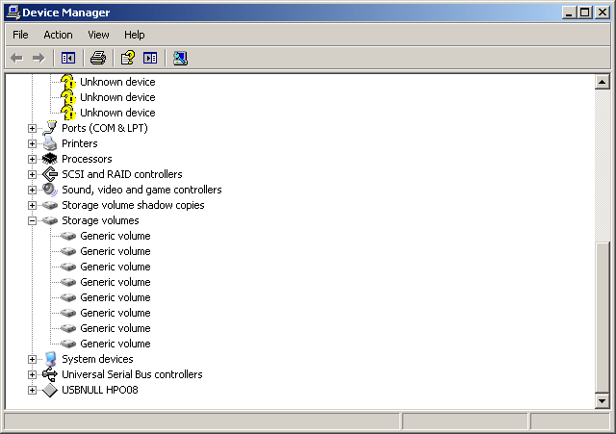Expand Sound, video and game controllers
The width and height of the screenshot is (616, 434).
click(x=32, y=191)
